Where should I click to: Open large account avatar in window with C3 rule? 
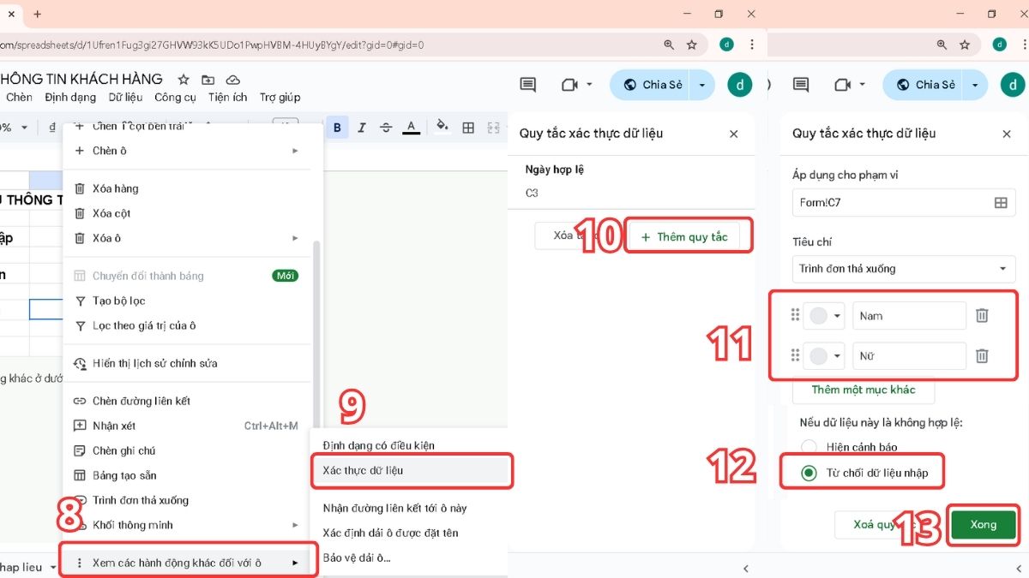point(740,85)
